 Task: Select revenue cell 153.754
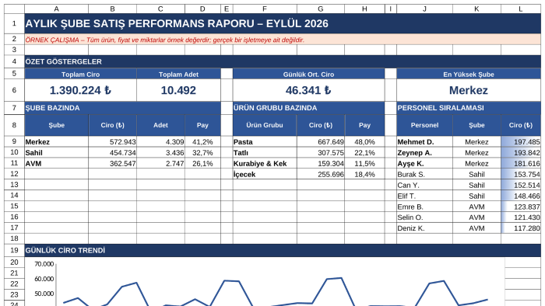click(521, 174)
